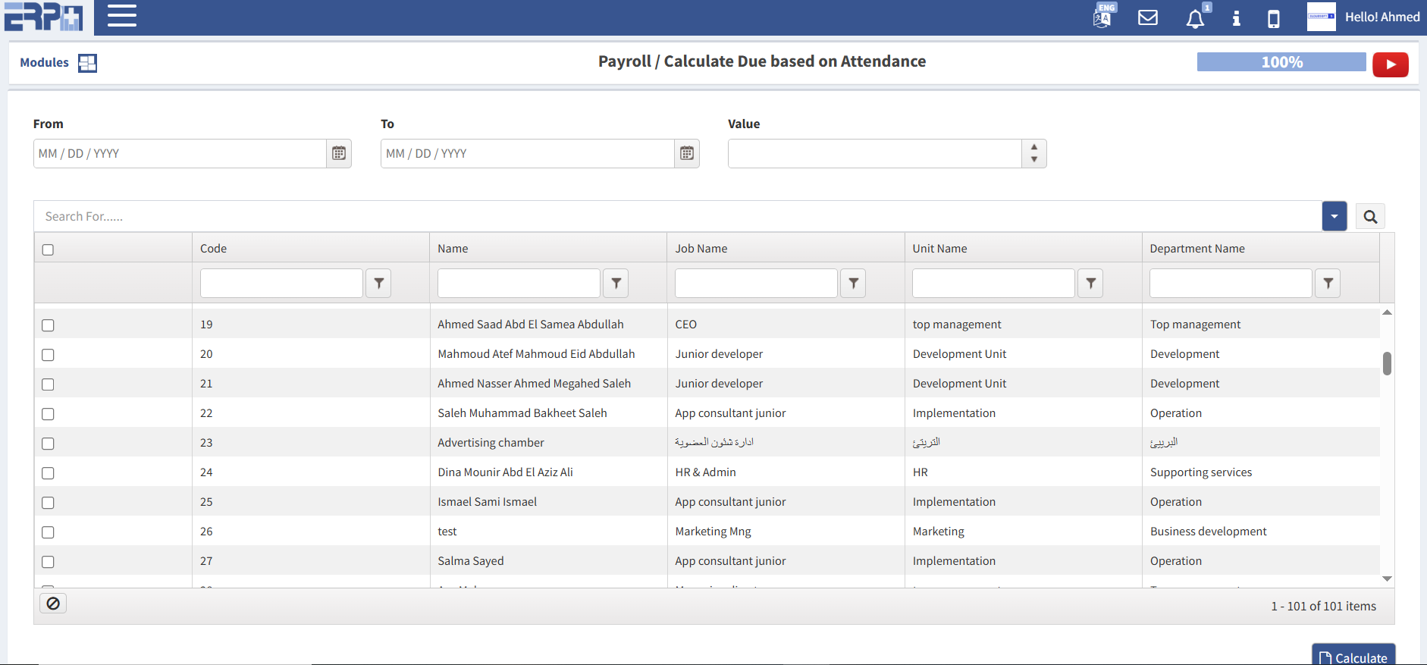Click the language translation ENG icon
Image resolution: width=1427 pixels, height=665 pixels.
(x=1103, y=17)
